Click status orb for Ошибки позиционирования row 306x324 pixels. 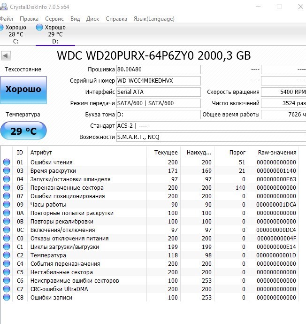coord(7,196)
